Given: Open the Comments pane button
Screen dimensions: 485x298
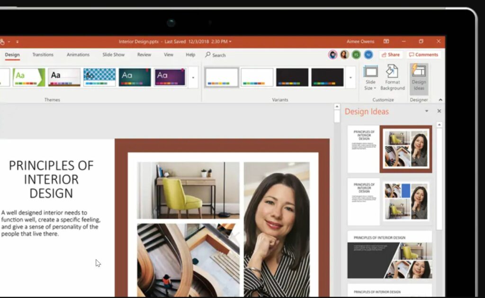Looking at the screenshot, I should (423, 55).
